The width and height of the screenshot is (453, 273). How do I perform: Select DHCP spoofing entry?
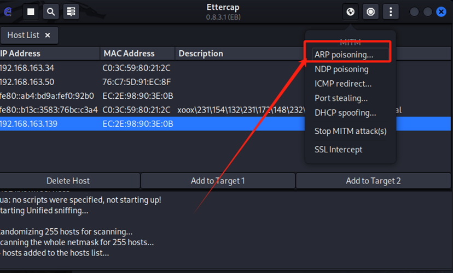tap(345, 112)
